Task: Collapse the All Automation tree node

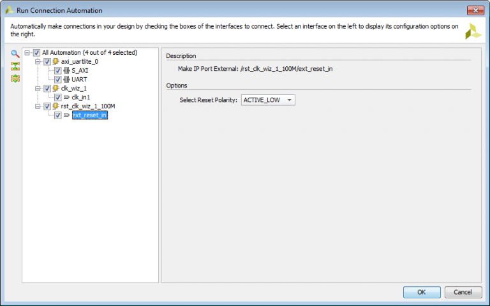Action: click(x=27, y=53)
